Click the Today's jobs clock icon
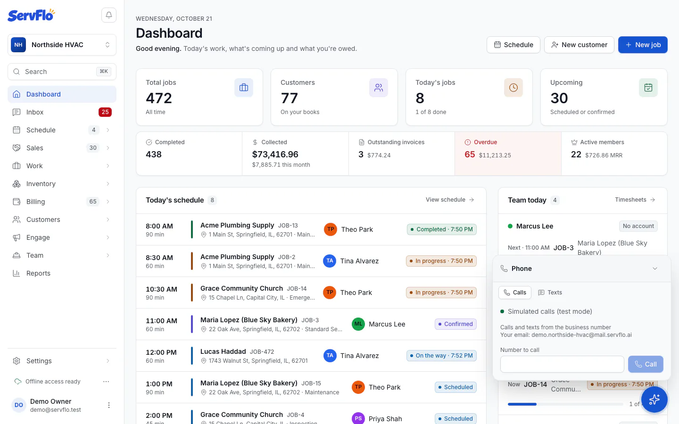The image size is (679, 424). tap(513, 88)
